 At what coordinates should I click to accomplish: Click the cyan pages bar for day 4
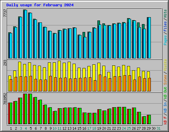point(26,34)
